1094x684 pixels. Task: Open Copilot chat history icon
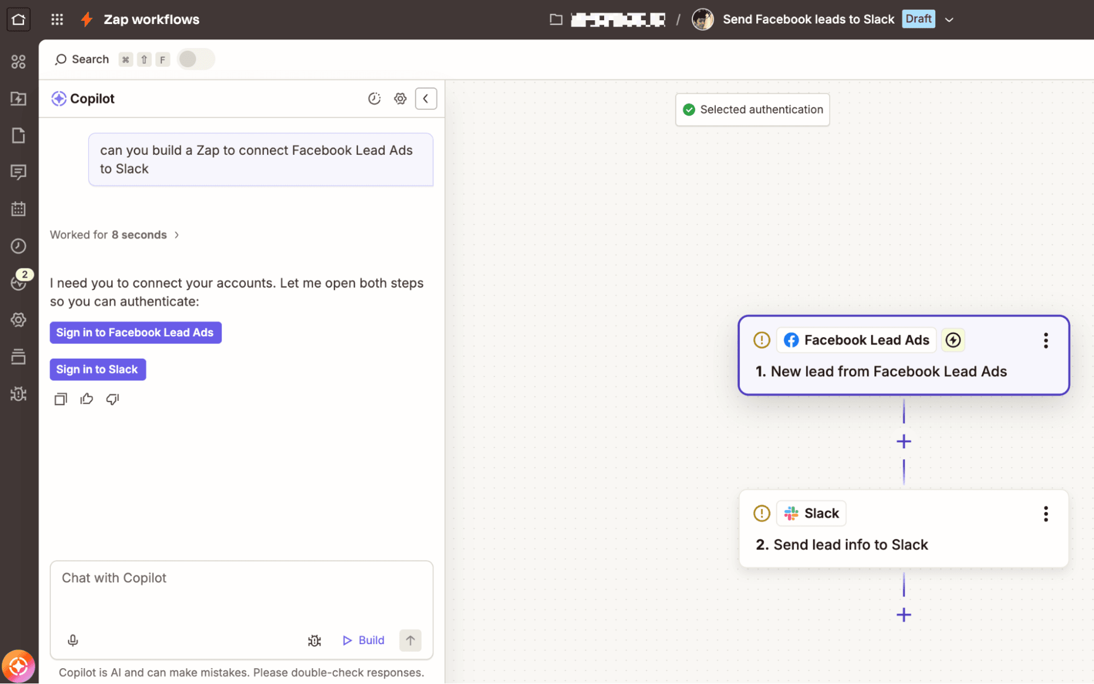pos(374,98)
